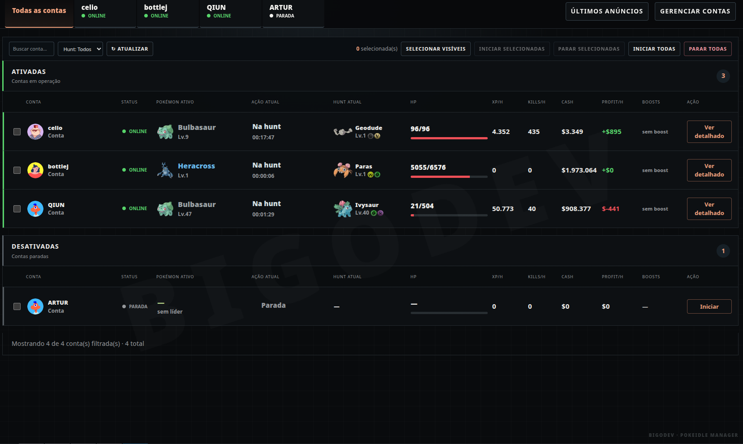Open Ver detalhado for cello
The height and width of the screenshot is (444, 743).
click(x=709, y=132)
